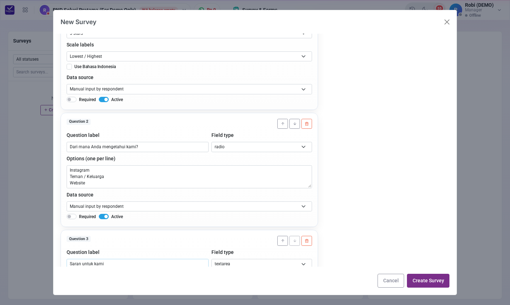
Task: Delete Question 2 with trash icon
Action: (307, 124)
